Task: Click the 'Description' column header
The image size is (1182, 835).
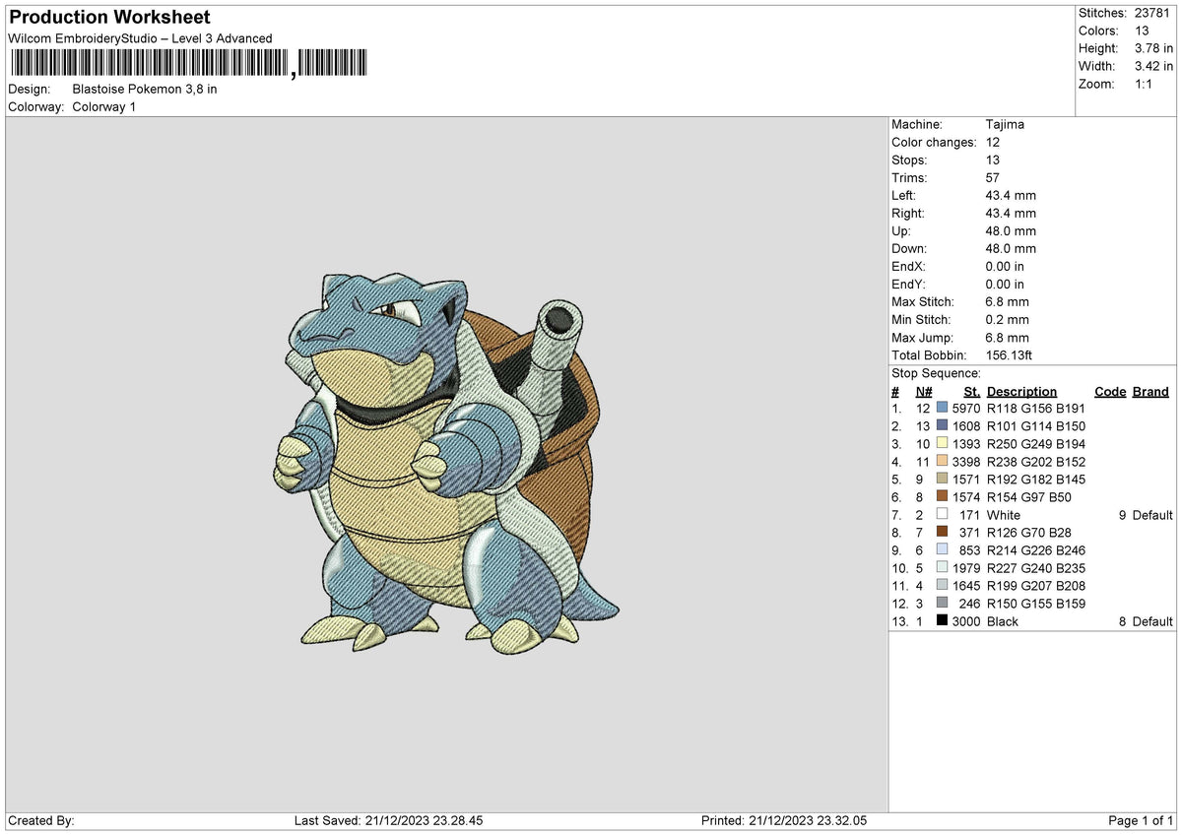Action: click(x=1021, y=391)
